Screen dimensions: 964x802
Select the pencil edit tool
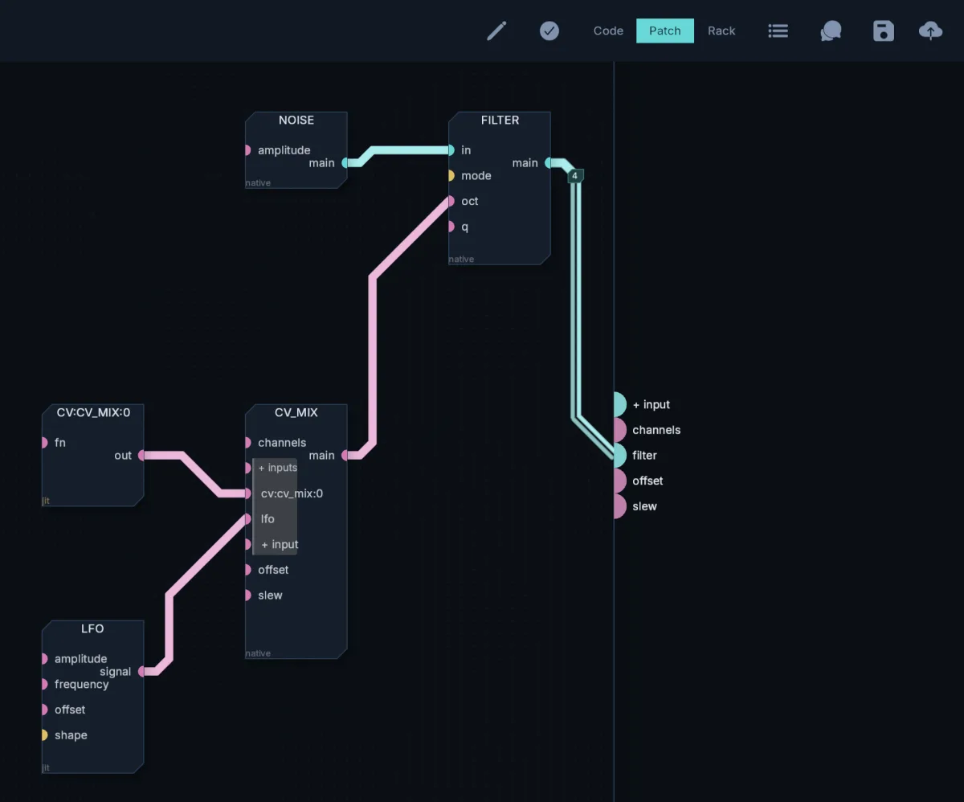tap(496, 31)
